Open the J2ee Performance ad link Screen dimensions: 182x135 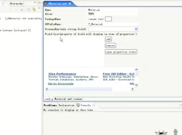(x=62, y=74)
